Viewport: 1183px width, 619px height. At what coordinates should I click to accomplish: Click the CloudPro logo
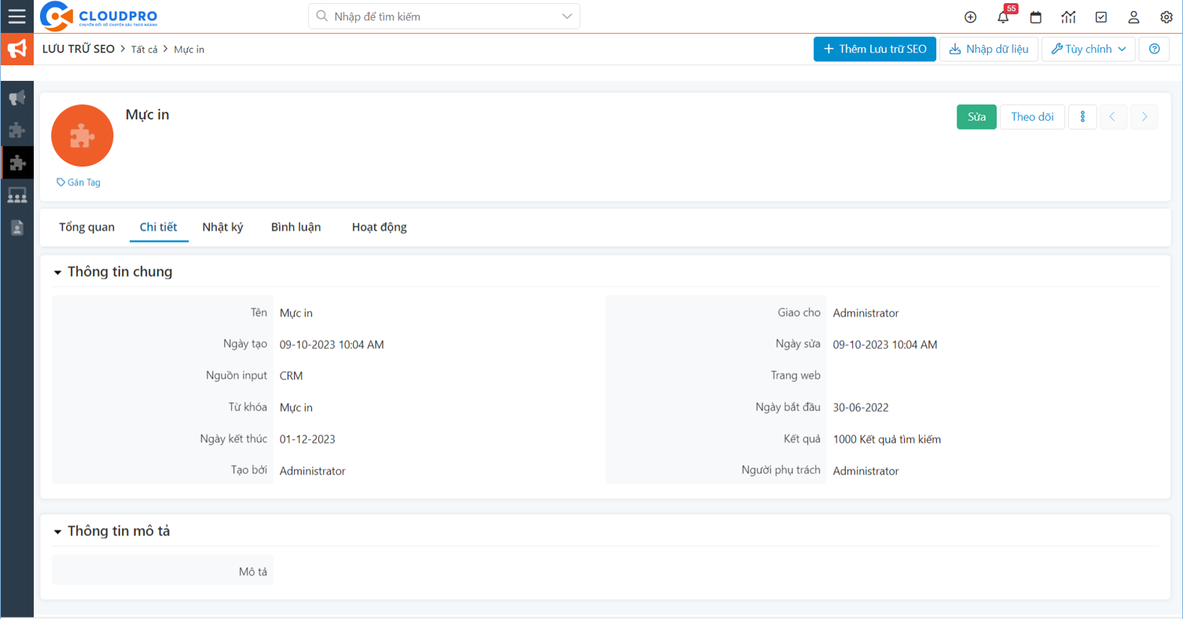tap(99, 16)
